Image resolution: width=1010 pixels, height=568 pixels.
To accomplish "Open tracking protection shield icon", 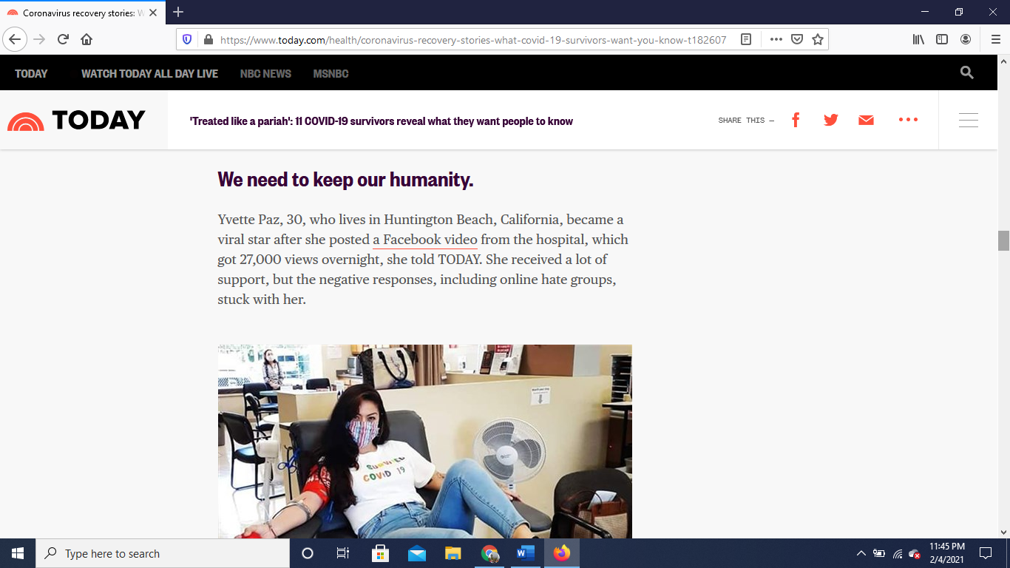I will point(187,40).
